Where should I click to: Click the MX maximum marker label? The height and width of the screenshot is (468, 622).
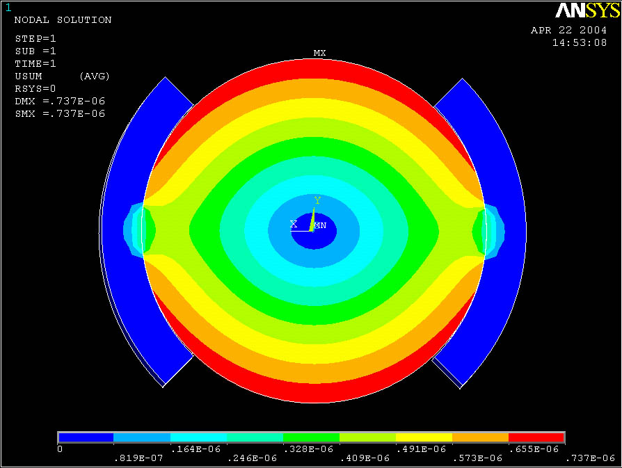point(319,53)
